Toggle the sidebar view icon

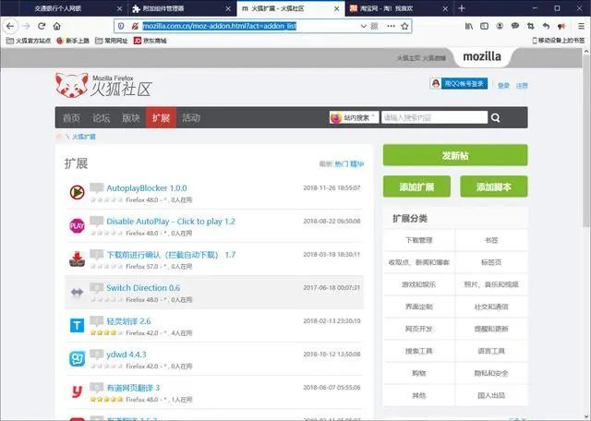484,26
